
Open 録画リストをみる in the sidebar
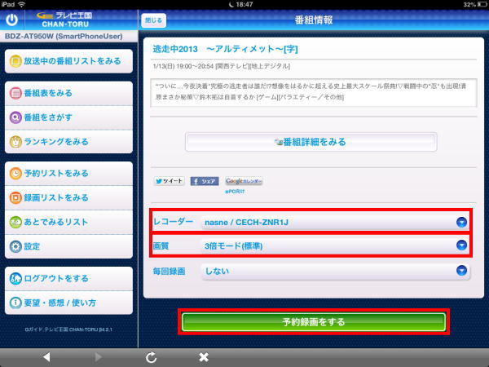point(68,197)
